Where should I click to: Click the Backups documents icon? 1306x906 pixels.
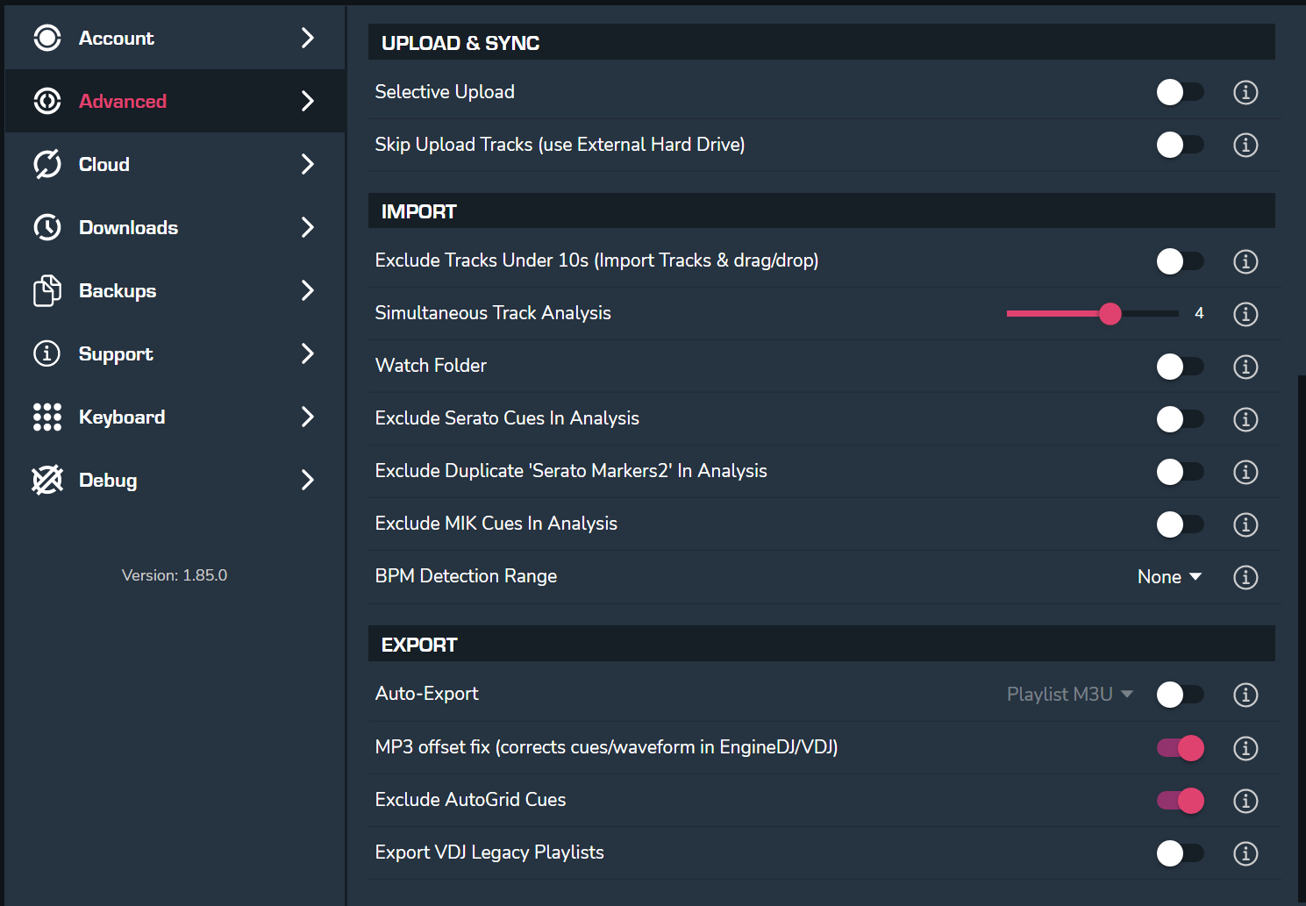[x=47, y=290]
